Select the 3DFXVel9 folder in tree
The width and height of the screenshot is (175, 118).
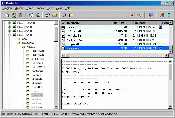coord(38,51)
